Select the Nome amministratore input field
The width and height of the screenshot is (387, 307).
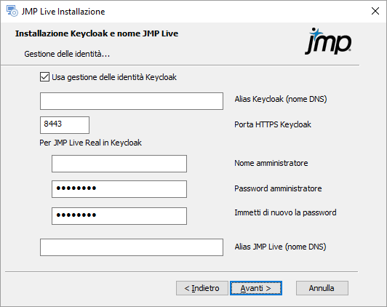click(x=119, y=164)
